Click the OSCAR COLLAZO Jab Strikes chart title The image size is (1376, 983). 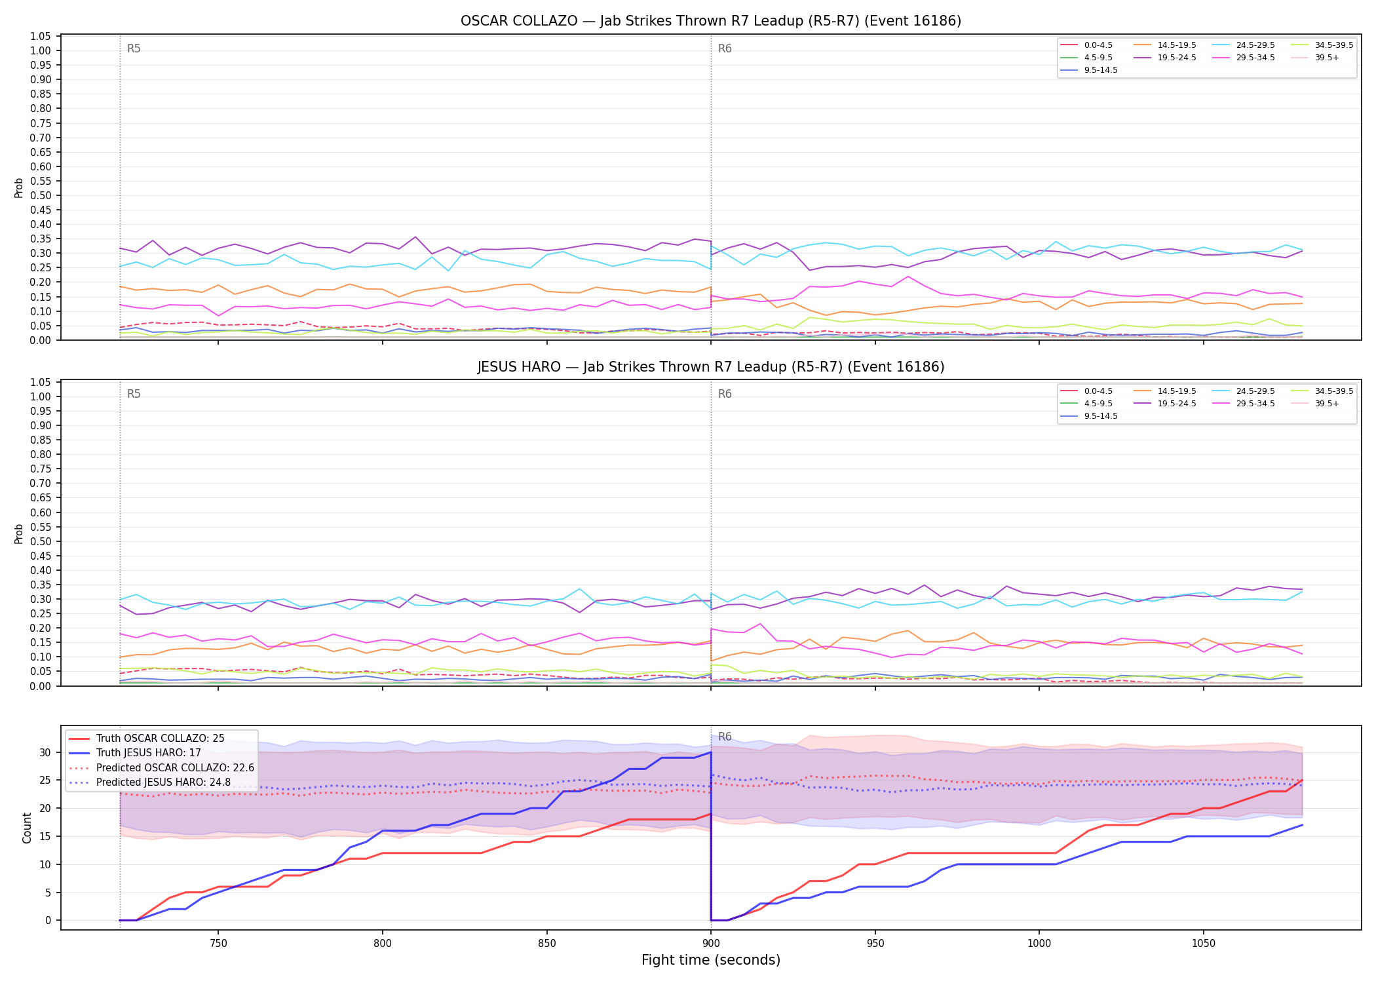pos(711,21)
